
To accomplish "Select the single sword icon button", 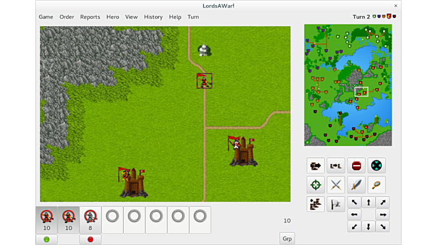I will pos(356,185).
